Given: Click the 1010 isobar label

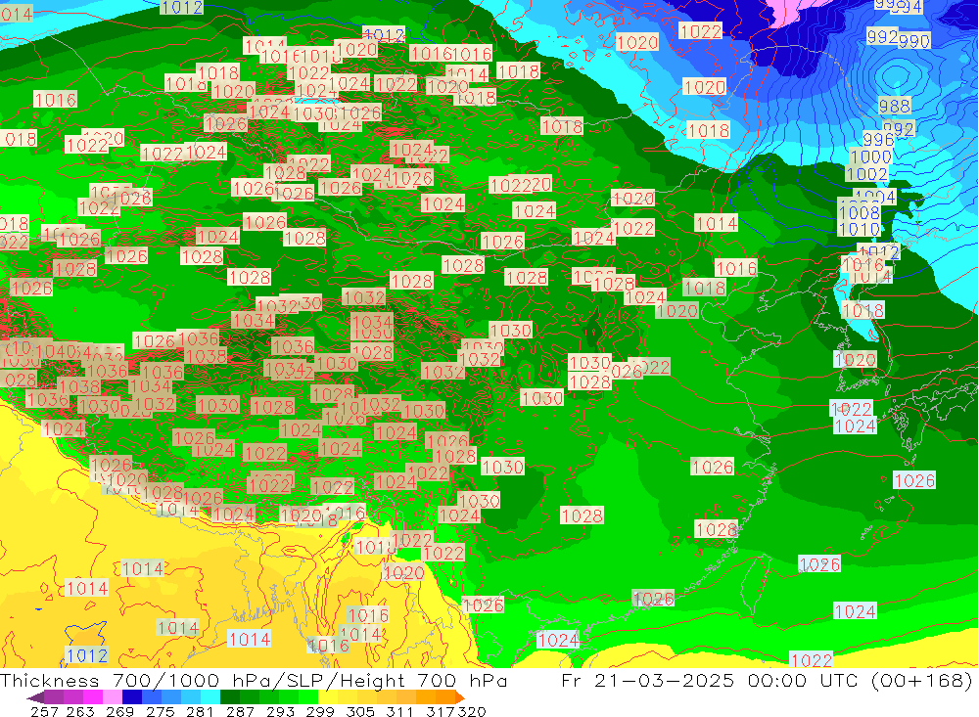Looking at the screenshot, I should [x=860, y=230].
